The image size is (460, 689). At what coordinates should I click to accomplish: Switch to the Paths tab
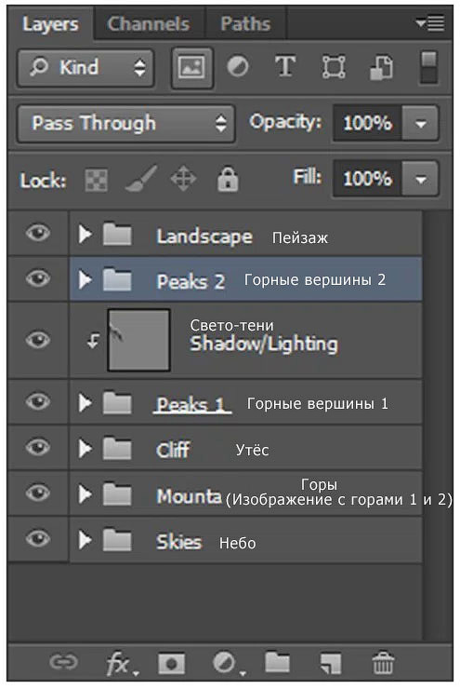click(x=245, y=23)
